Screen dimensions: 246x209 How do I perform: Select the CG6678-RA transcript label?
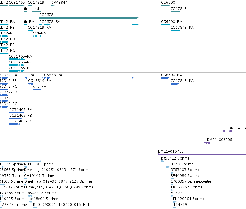coord(50,21)
